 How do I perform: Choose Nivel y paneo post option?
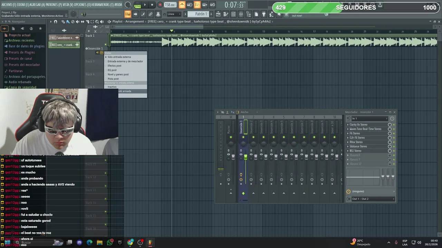[126, 74]
